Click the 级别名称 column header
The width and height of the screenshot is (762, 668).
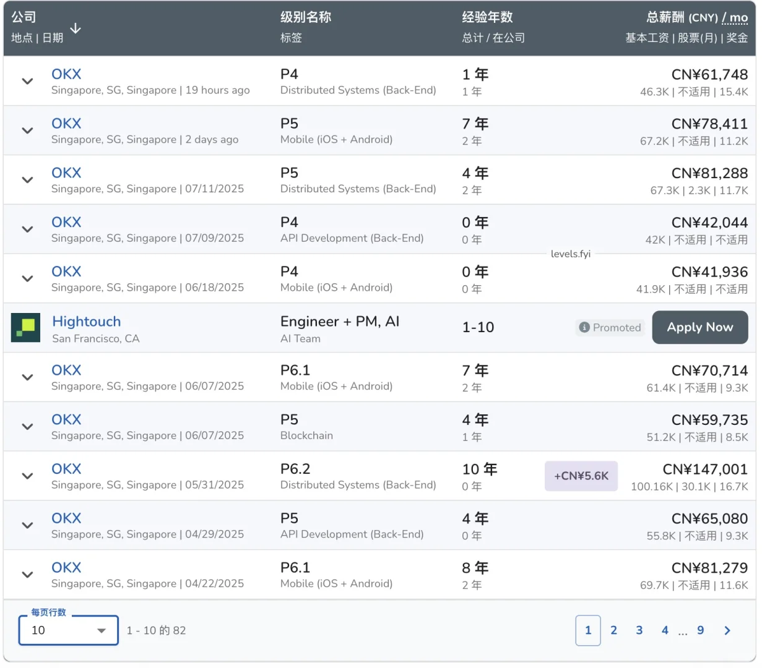(x=306, y=17)
